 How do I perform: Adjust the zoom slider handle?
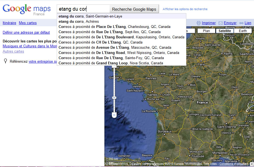[x=114, y=98]
